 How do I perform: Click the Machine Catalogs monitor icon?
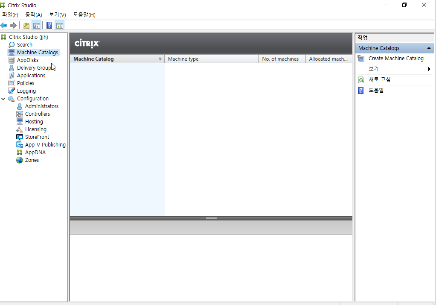click(x=12, y=53)
